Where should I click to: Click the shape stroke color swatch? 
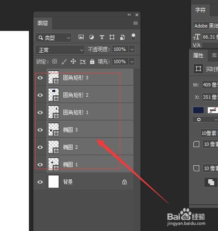pos(212,110)
